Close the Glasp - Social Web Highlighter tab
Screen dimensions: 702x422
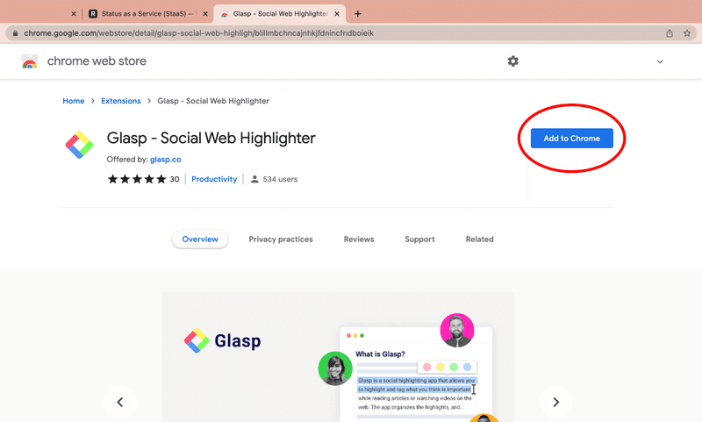pos(337,14)
